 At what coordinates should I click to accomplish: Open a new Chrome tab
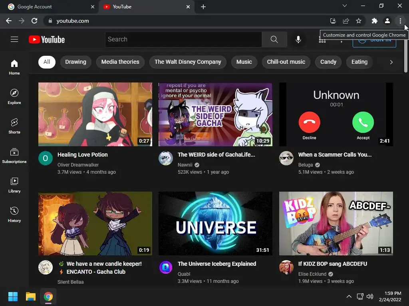pyautogui.click(x=203, y=7)
